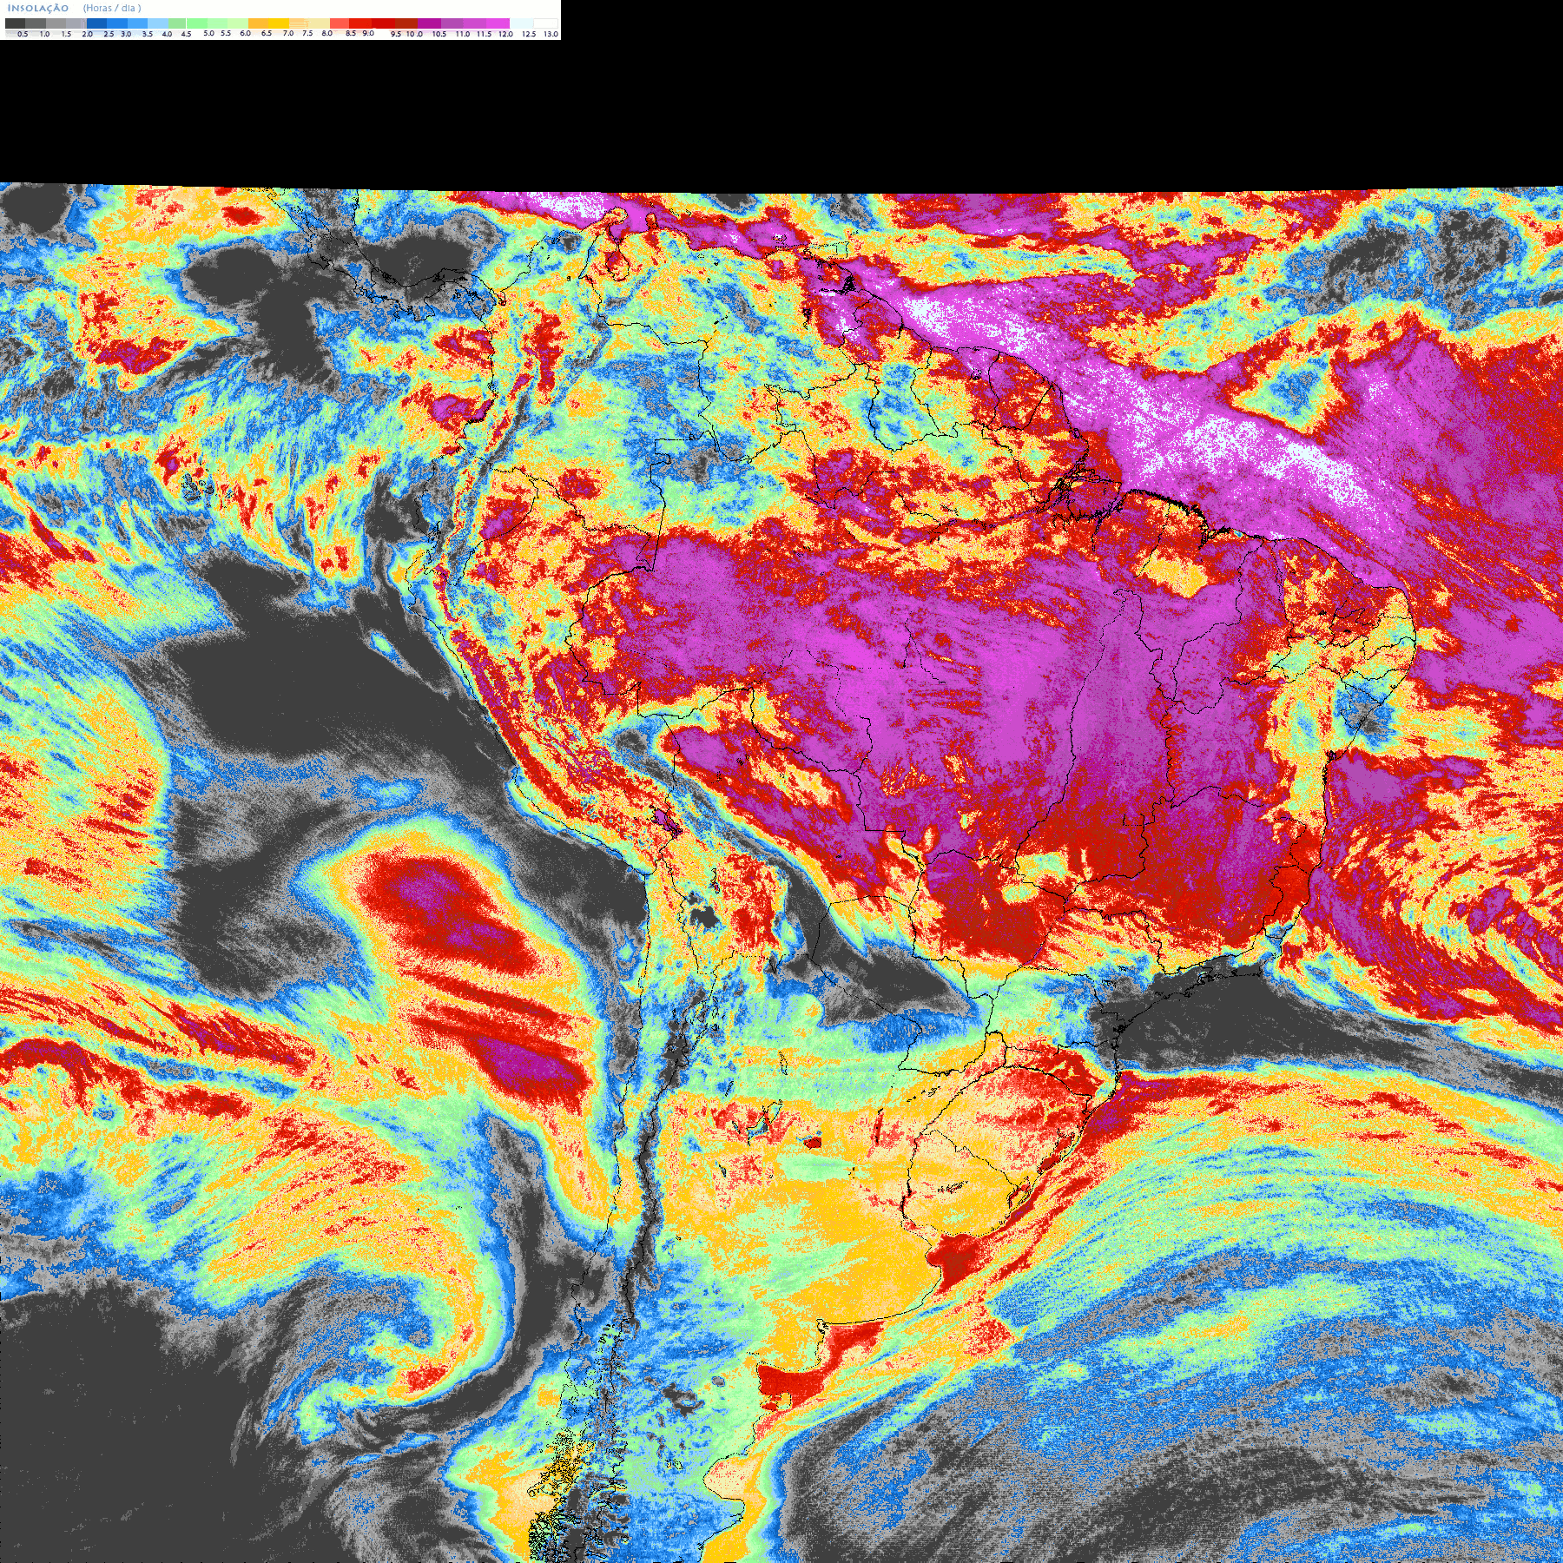The image size is (1563, 1563).
Task: Click the 3.5 legend value
Action: tap(148, 34)
